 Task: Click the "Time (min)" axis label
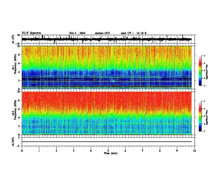coord(111,153)
